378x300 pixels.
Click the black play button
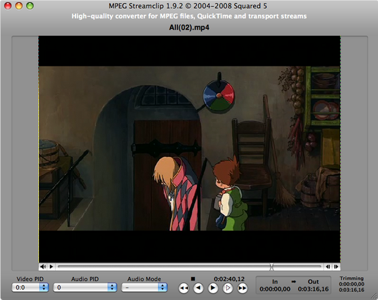click(x=213, y=288)
